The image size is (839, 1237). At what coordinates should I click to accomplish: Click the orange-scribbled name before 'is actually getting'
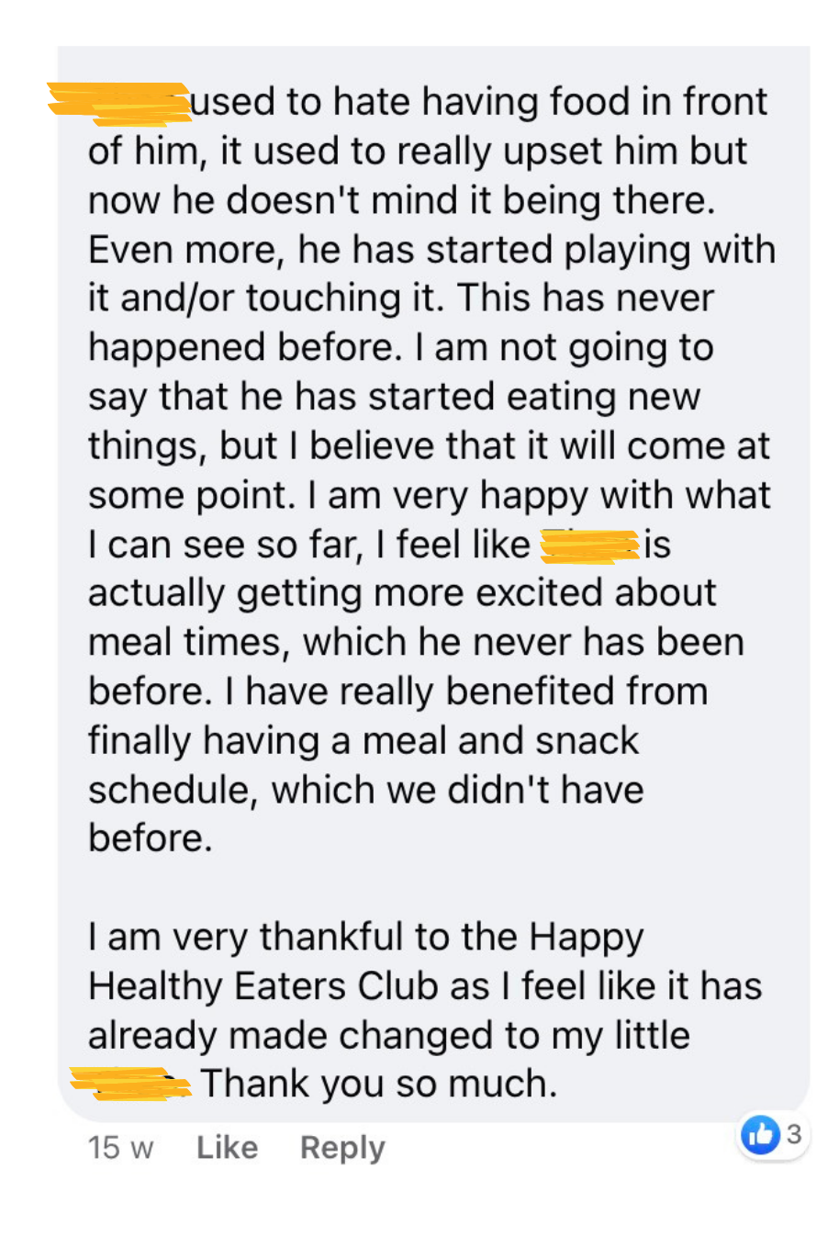[x=589, y=545]
